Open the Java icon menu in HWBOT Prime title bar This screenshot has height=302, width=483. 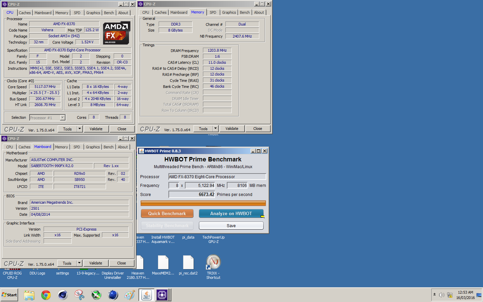(141, 151)
